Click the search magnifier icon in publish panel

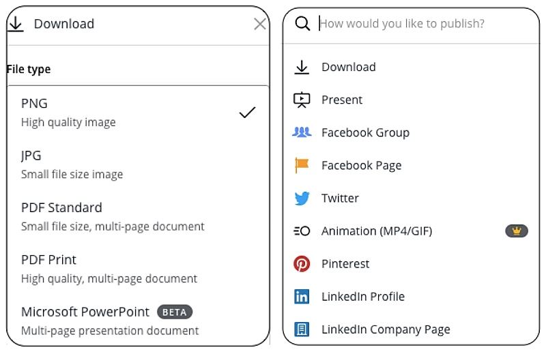pyautogui.click(x=302, y=24)
